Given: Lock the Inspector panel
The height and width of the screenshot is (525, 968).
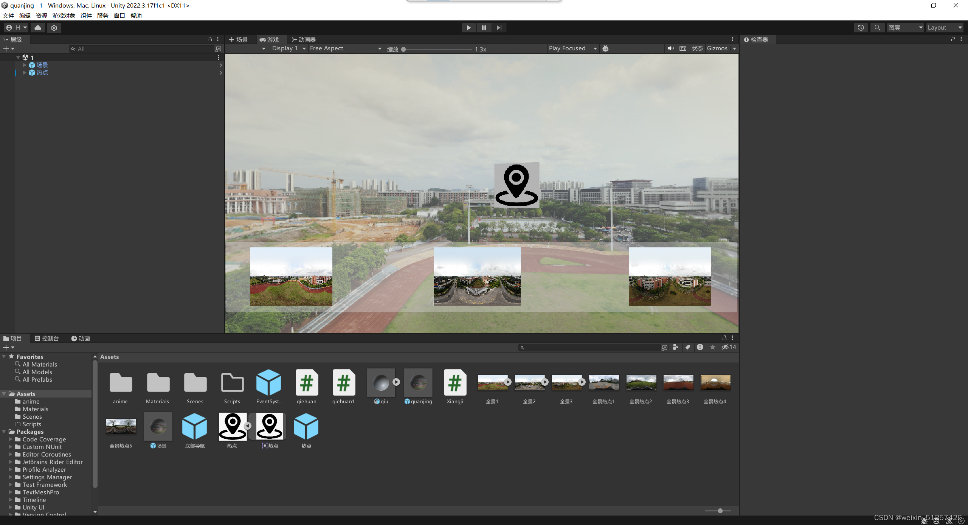Looking at the screenshot, I should point(953,39).
